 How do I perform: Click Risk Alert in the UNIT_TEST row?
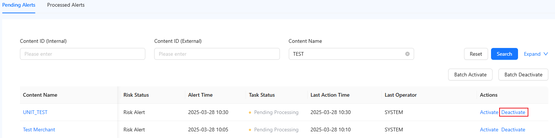click(x=134, y=112)
